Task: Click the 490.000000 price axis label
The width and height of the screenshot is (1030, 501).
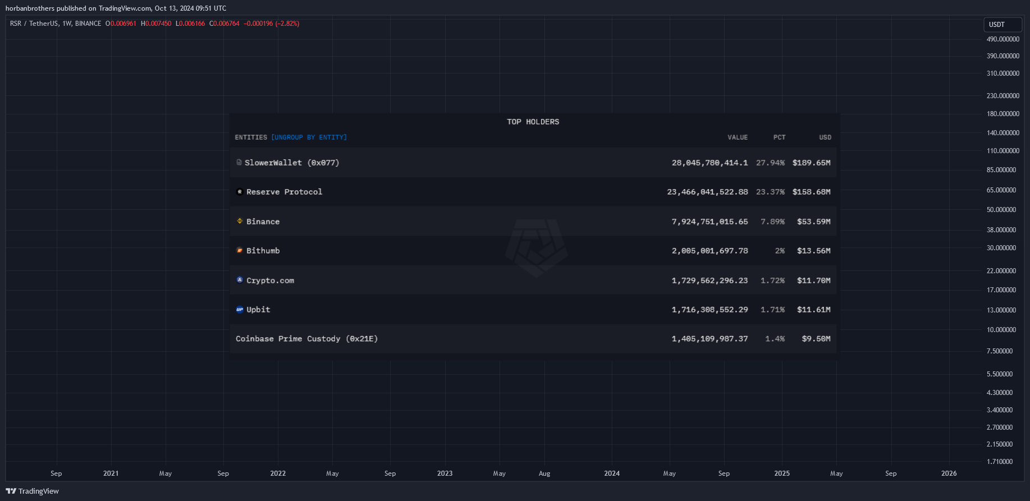Action: [1002, 39]
